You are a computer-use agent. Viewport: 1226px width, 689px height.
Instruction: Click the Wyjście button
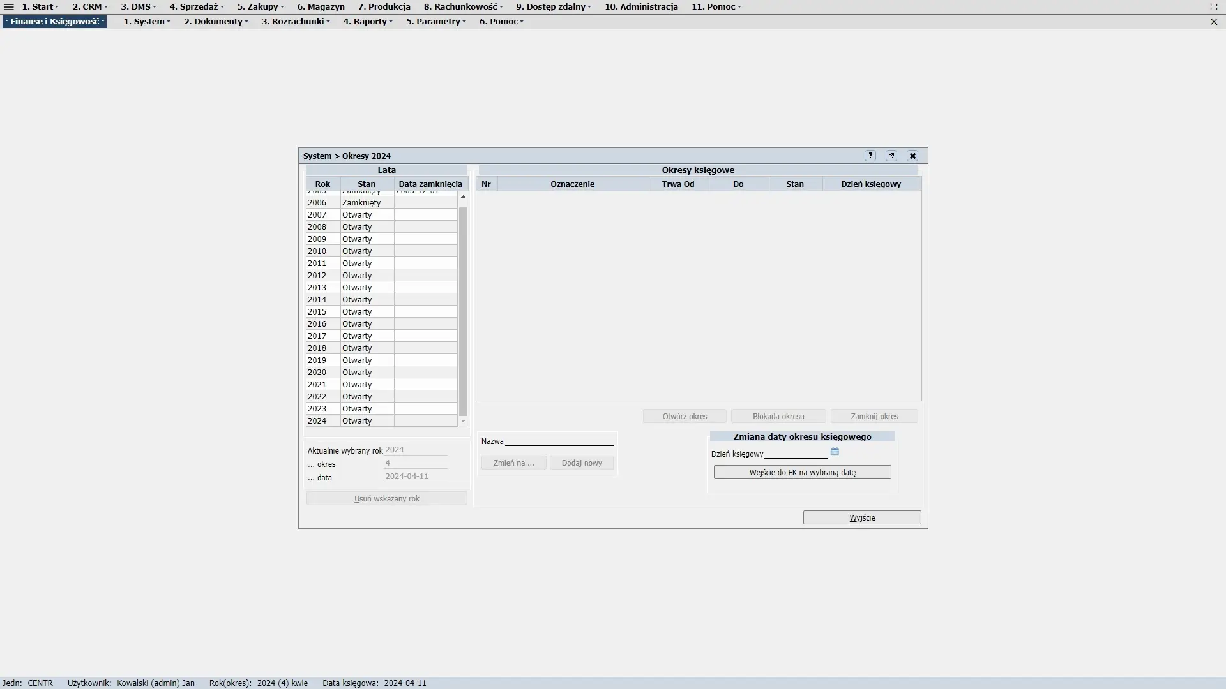click(x=862, y=517)
